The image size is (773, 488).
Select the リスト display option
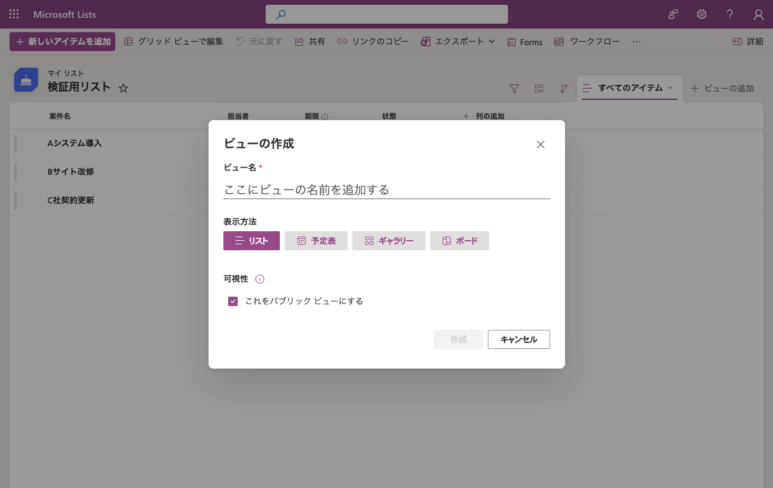pyautogui.click(x=251, y=241)
